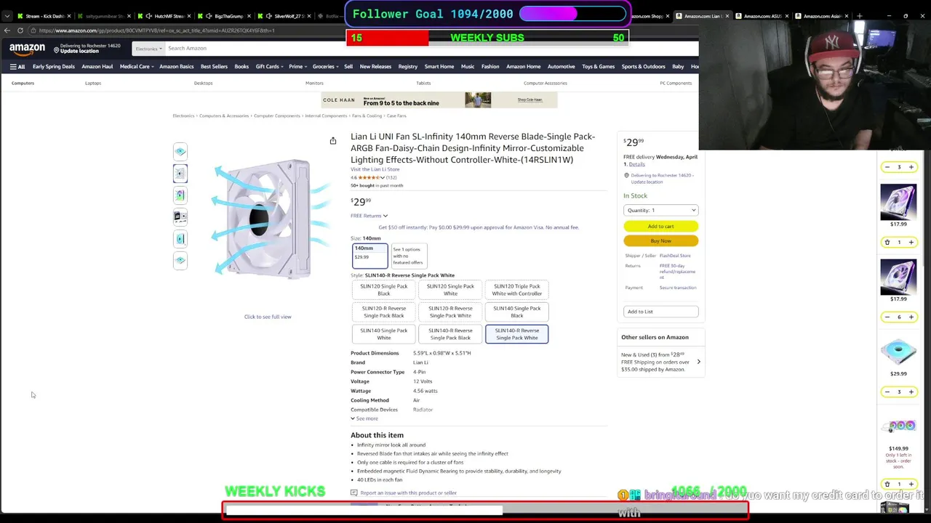Select third product thumbnail image
Screen dimensions: 931x523
[180, 195]
